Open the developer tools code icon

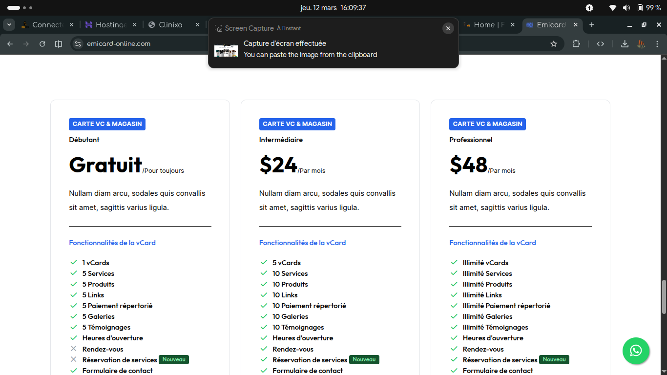tap(601, 44)
